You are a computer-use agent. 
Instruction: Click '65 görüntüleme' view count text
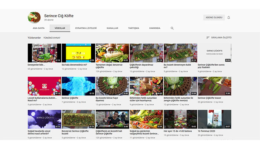pos(35,69)
